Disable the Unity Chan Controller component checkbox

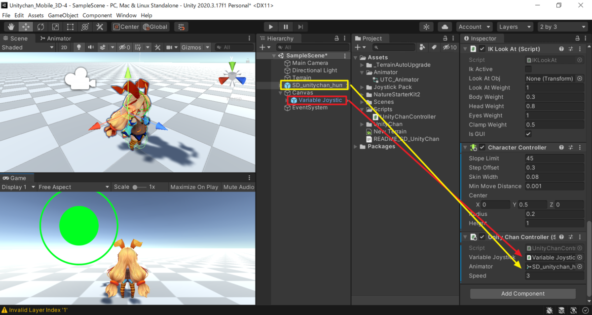pos(482,237)
